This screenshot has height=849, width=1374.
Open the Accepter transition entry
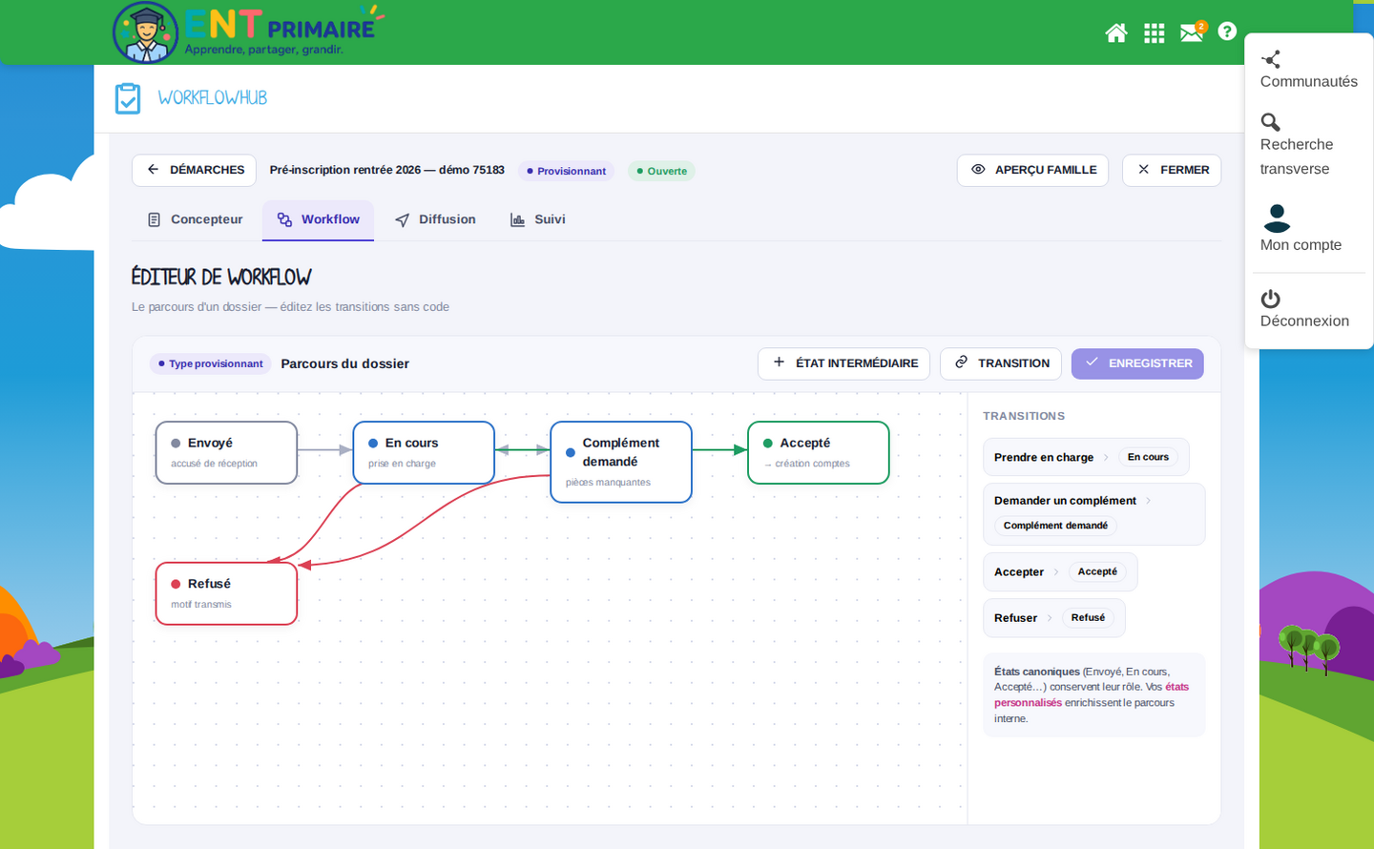click(x=1060, y=572)
